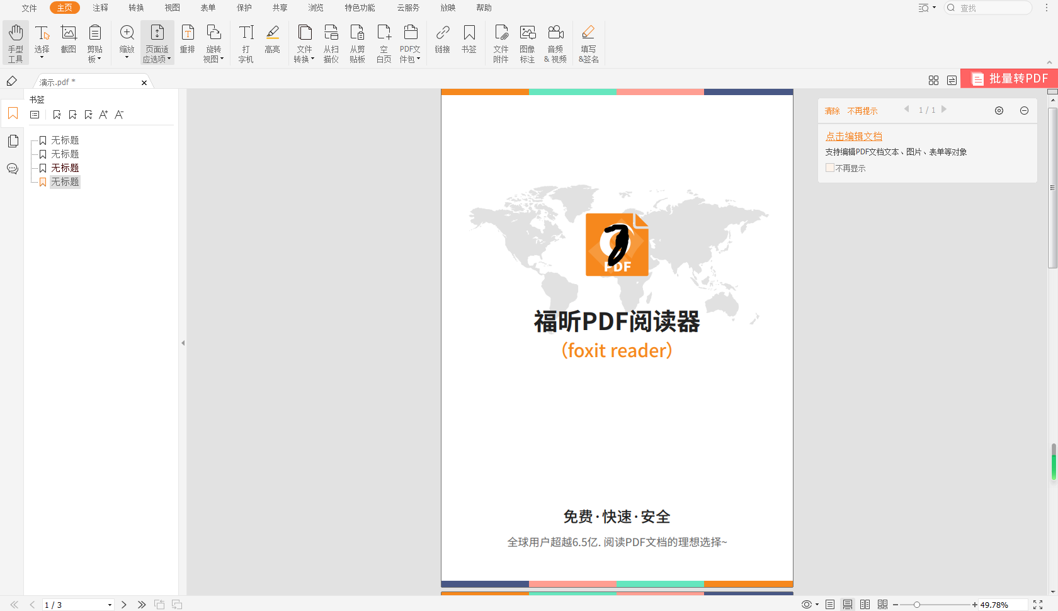Open the Comments side panel
Viewport: 1058px width, 611px height.
pos(13,169)
